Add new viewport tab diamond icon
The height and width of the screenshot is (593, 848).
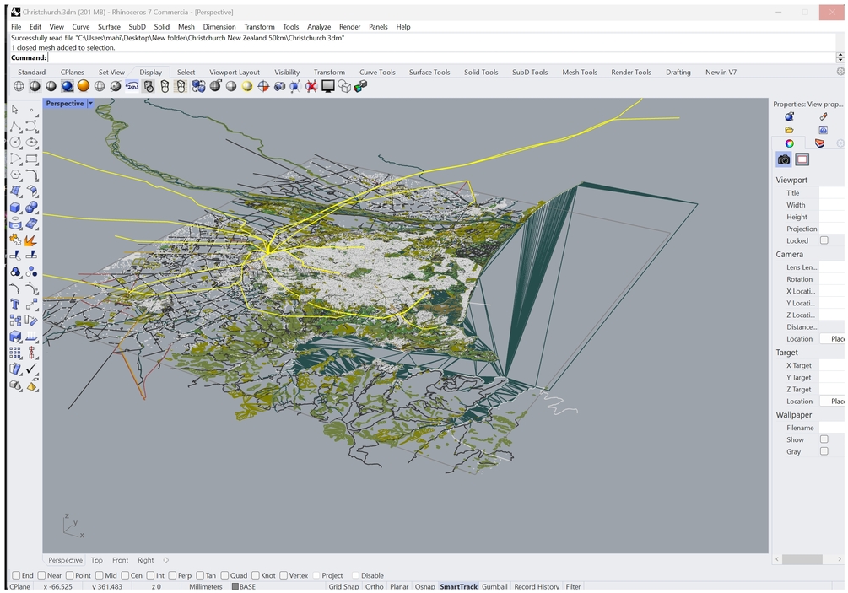click(166, 560)
